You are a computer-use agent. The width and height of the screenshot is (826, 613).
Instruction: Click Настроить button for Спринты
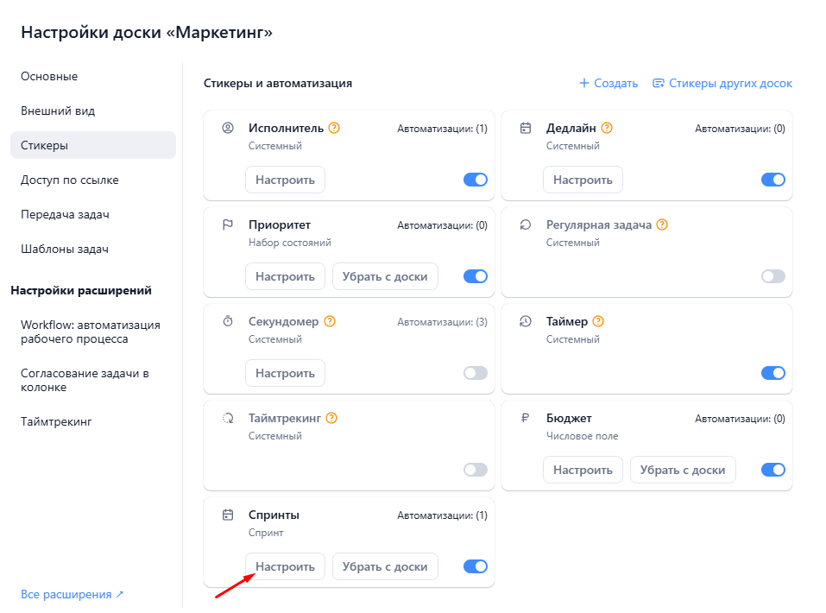[285, 566]
